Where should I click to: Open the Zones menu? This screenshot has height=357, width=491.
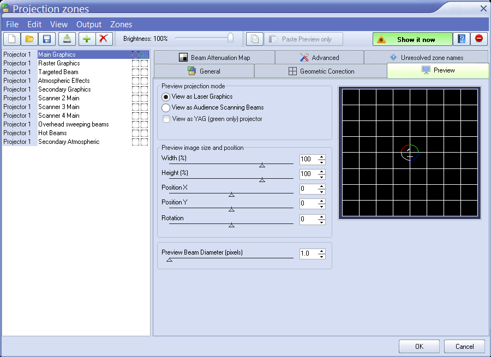[121, 25]
